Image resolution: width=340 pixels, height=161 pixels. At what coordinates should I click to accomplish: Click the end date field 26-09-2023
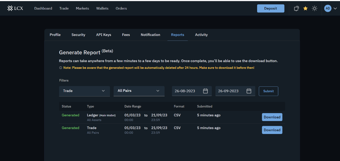point(235,91)
